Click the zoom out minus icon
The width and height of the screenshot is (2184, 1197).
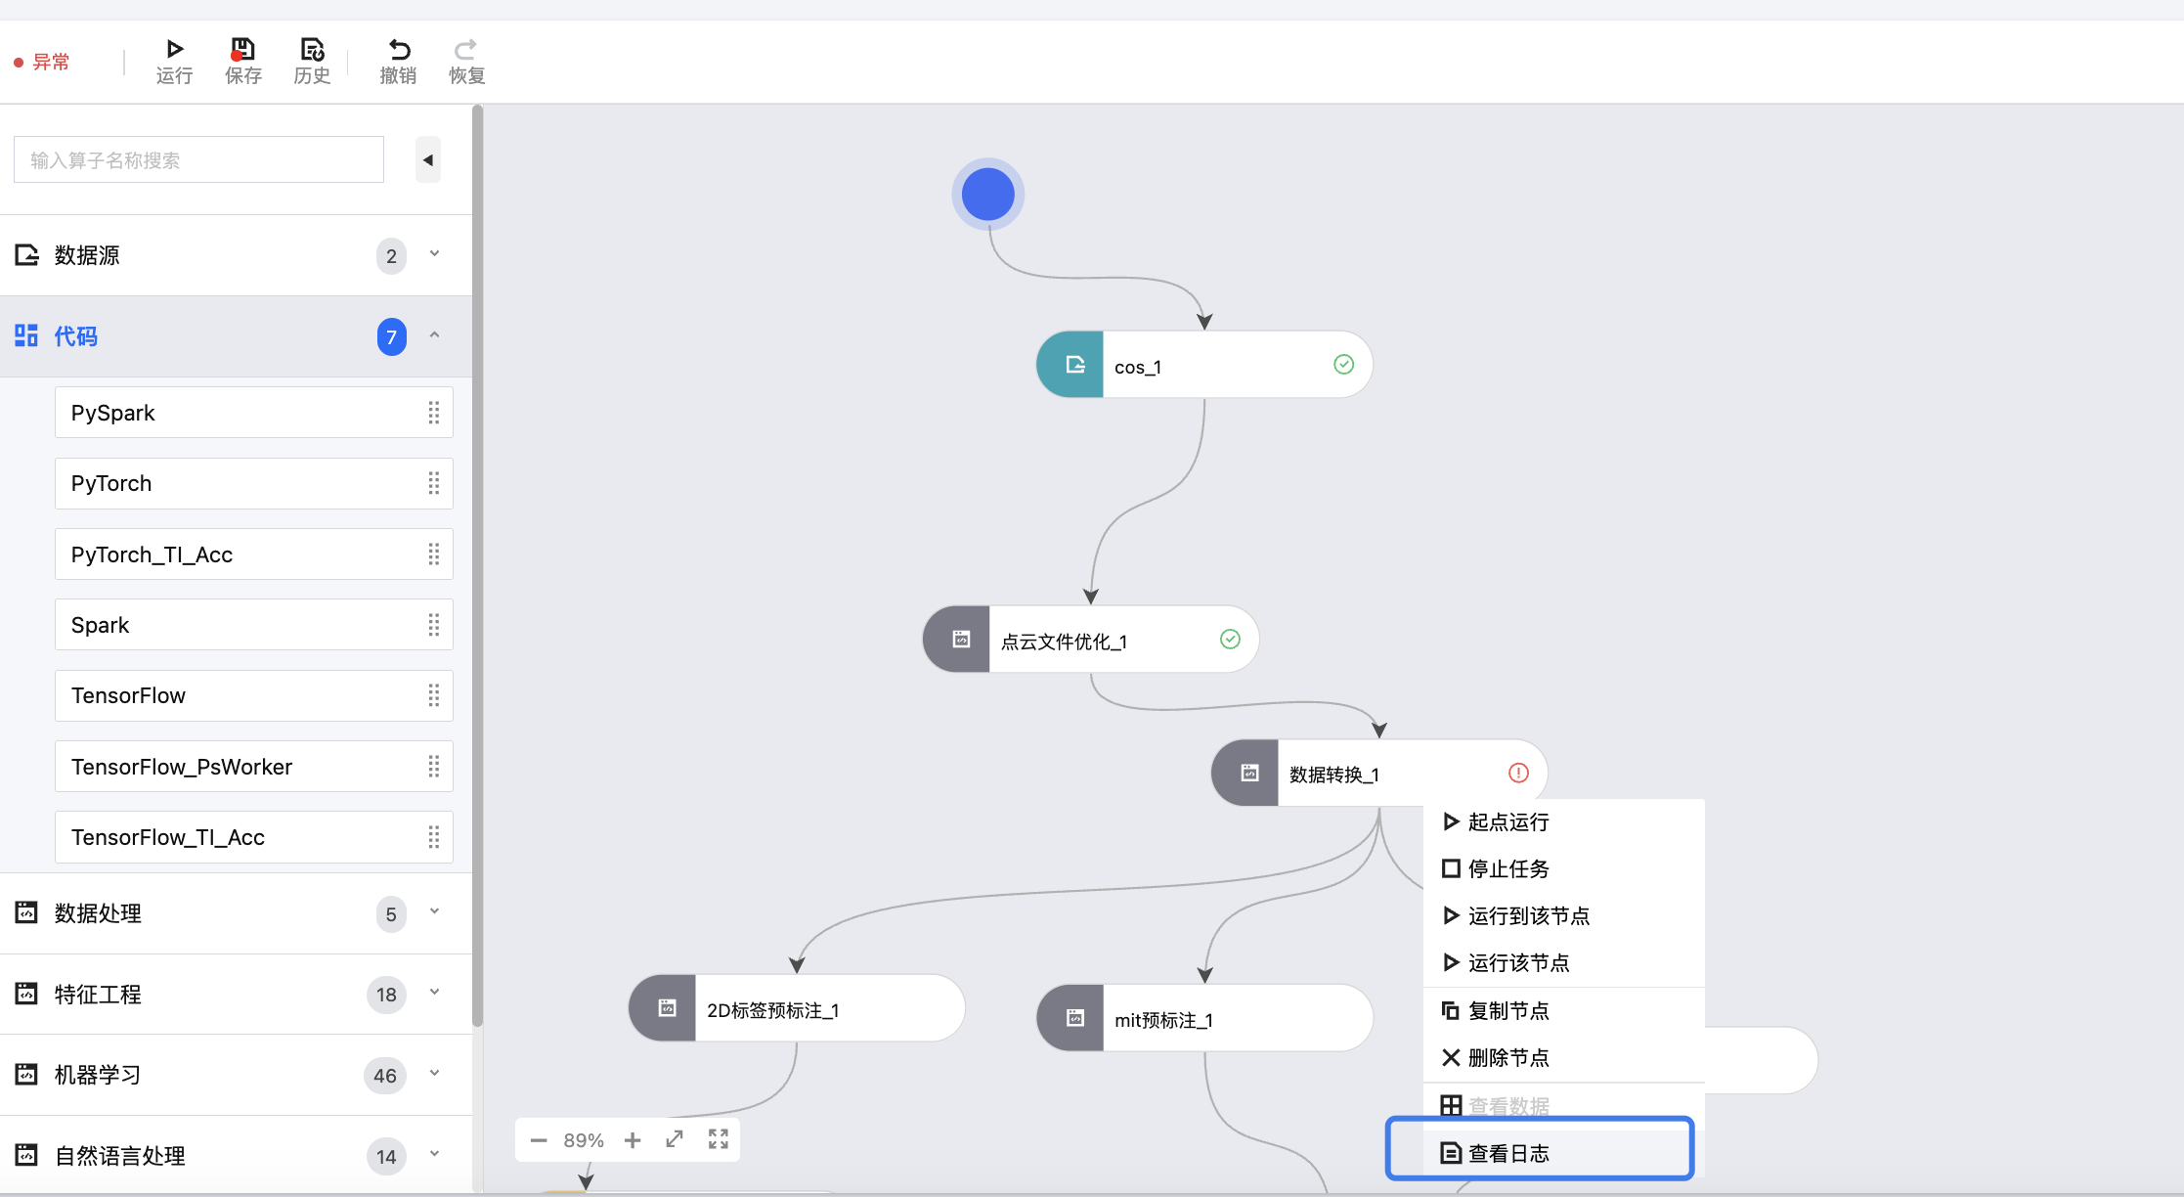tap(539, 1140)
